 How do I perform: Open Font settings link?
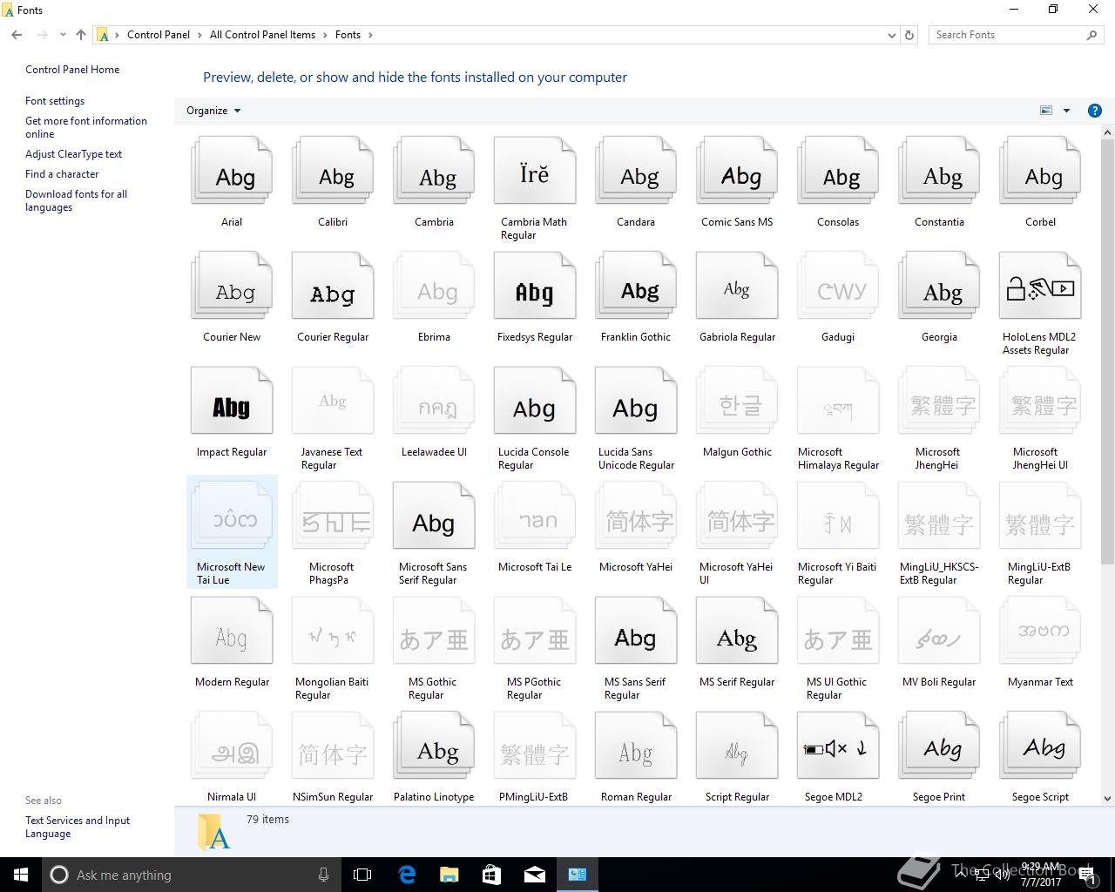tap(55, 101)
